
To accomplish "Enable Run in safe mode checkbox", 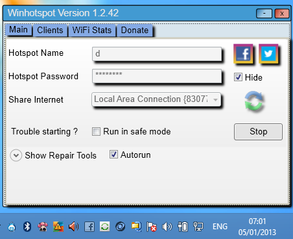I will [96, 131].
